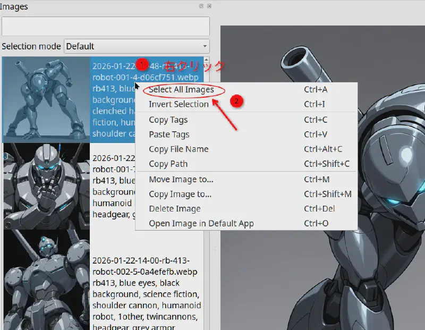
Task: Select the third robot thumbnail with twin cannons
Action: [x=46, y=279]
